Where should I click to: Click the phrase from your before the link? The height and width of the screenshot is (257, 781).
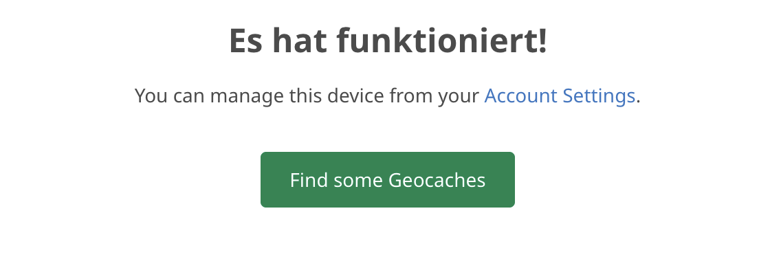pos(434,97)
